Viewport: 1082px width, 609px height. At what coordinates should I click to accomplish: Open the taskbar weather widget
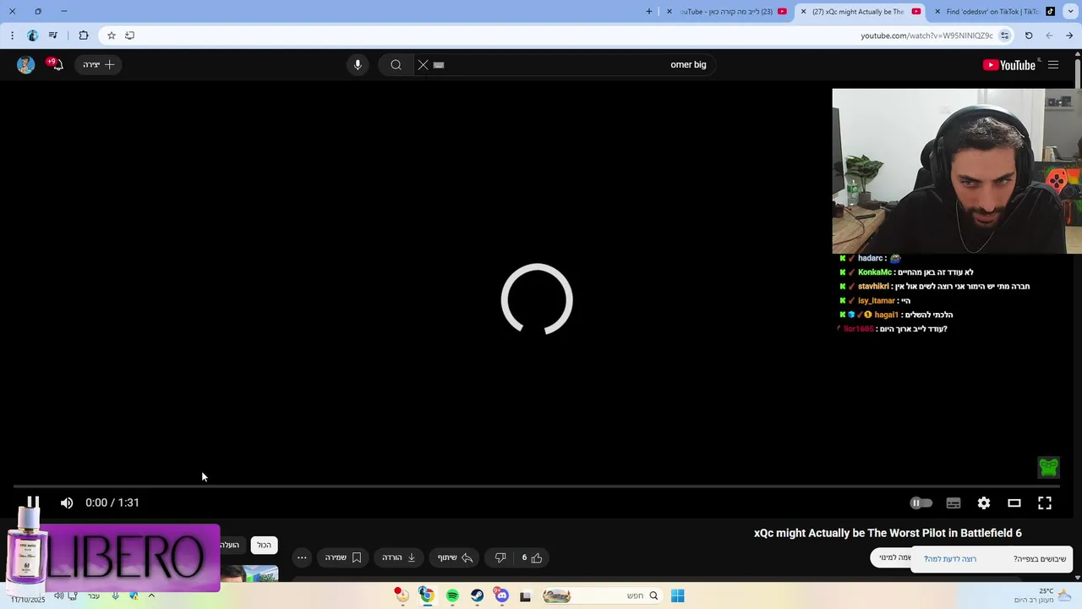(x=1041, y=595)
